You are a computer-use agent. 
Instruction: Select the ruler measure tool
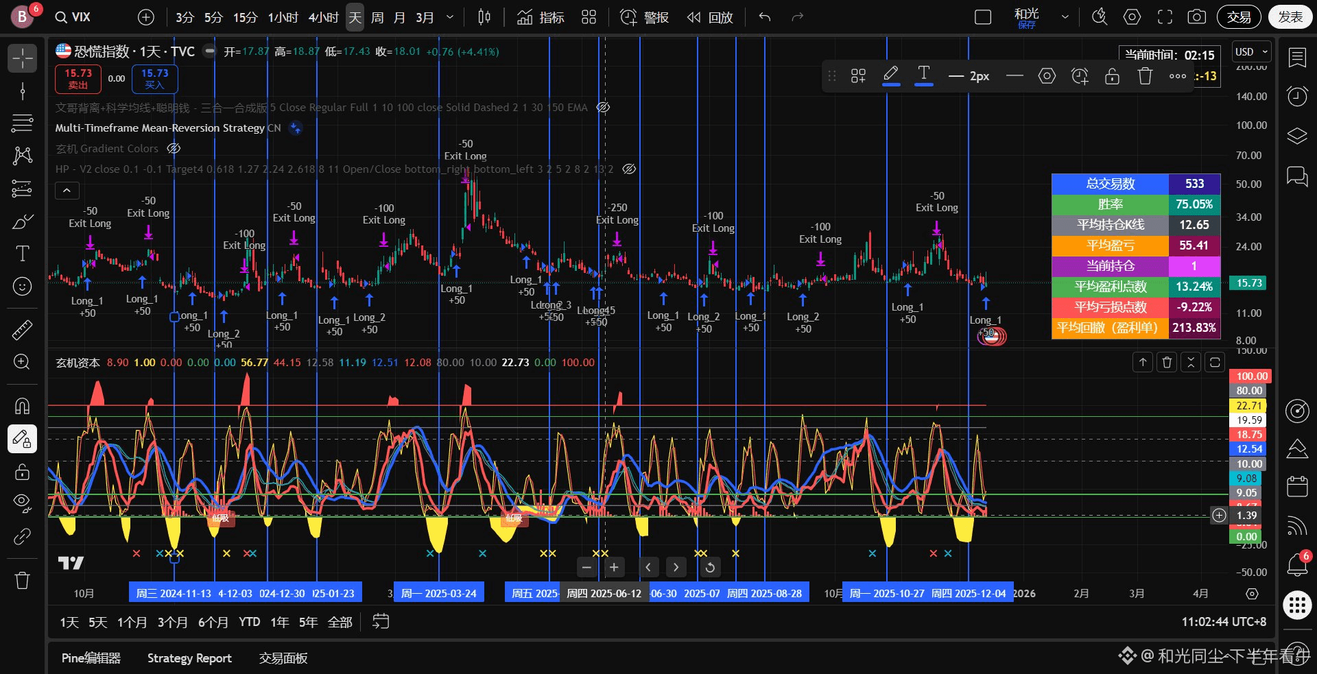pyautogui.click(x=22, y=330)
